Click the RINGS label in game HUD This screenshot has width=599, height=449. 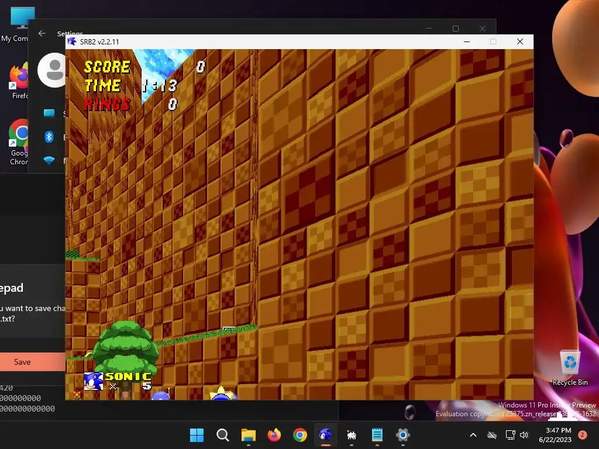click(x=108, y=104)
